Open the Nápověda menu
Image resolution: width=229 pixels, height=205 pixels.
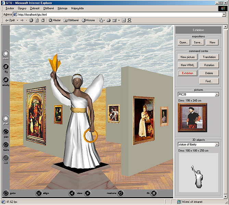tap(77, 8)
